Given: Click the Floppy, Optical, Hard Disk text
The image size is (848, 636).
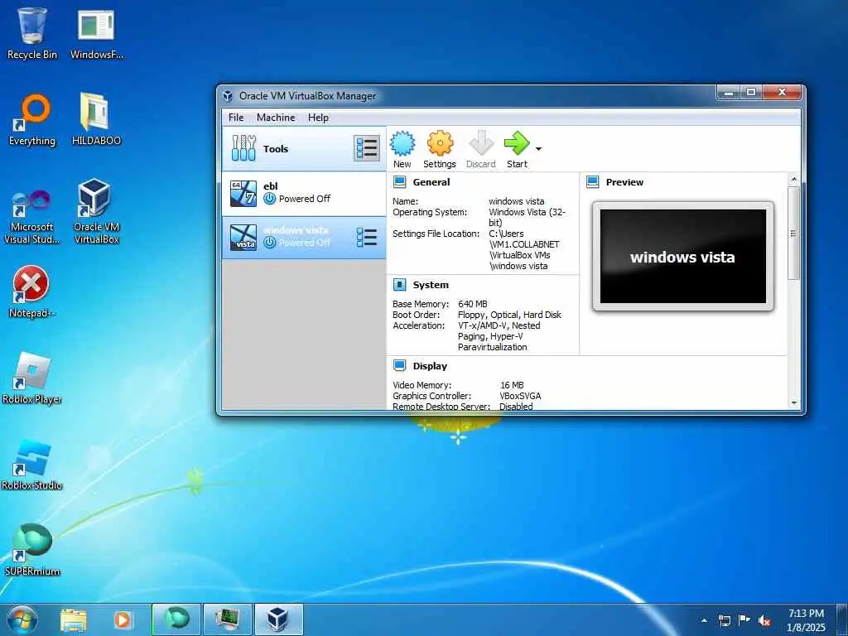Looking at the screenshot, I should click(509, 315).
